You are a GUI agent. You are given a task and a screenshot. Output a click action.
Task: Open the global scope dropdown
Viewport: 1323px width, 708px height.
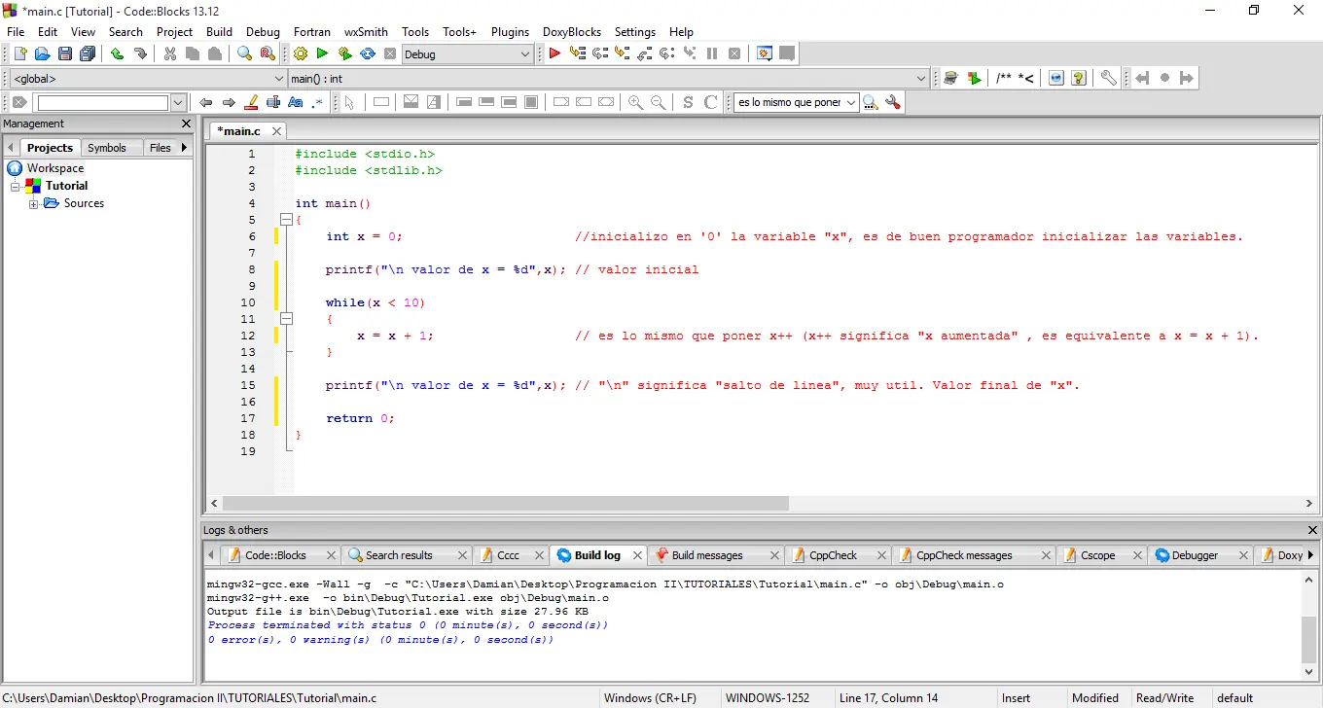279,79
